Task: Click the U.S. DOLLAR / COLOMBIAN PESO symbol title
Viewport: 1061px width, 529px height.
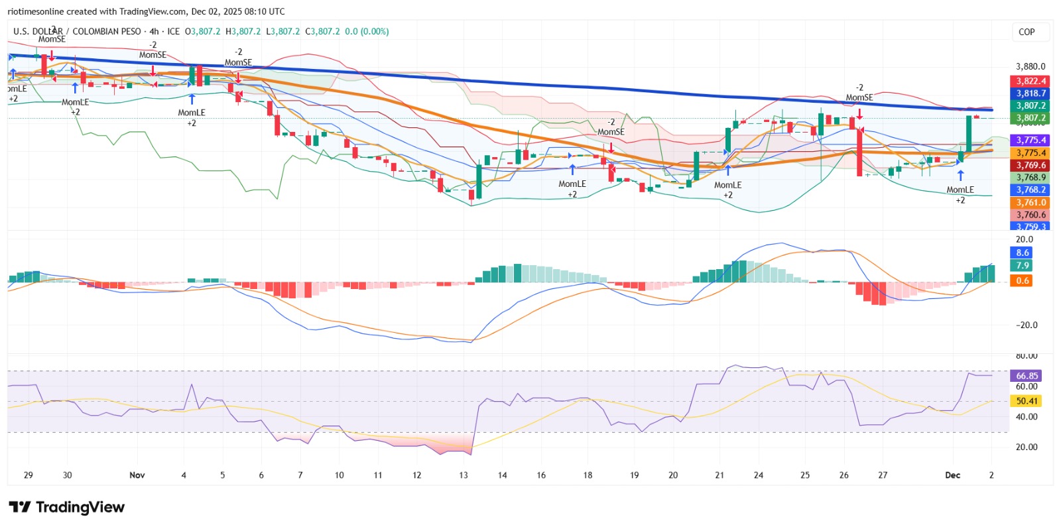Action: point(77,31)
